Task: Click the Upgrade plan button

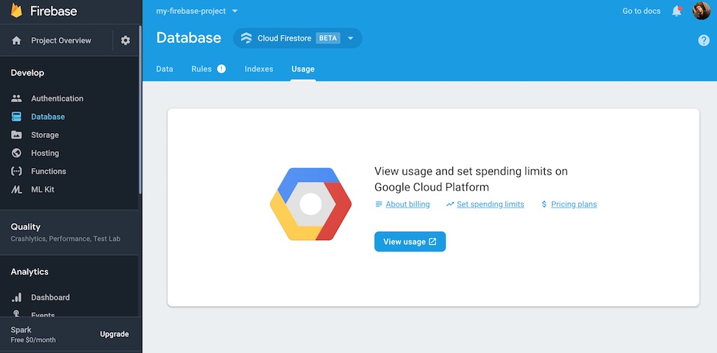Action: 114,334
